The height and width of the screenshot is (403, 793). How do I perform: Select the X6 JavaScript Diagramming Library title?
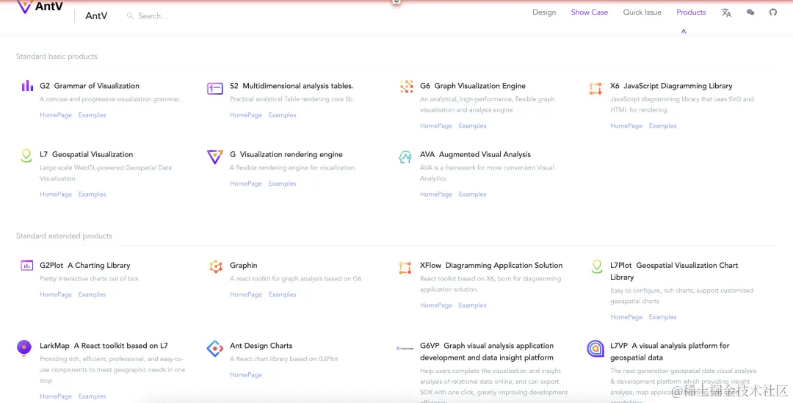[x=671, y=86]
